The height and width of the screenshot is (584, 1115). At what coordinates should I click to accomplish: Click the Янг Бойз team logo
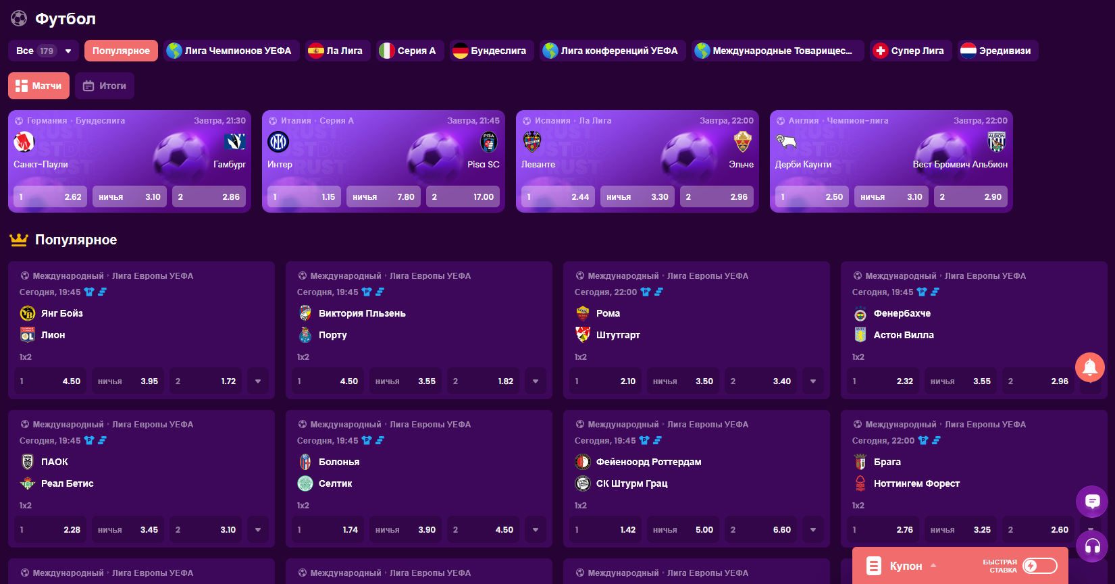[x=28, y=313]
